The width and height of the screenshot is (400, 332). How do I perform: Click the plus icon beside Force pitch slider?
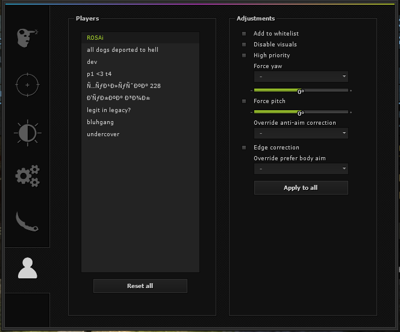pos(351,112)
